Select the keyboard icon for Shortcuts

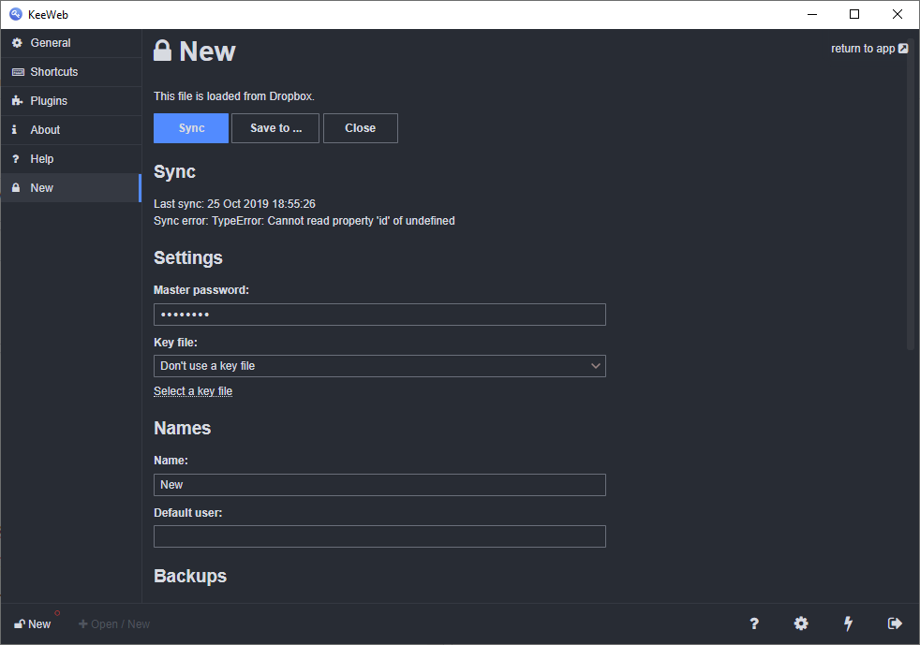point(17,71)
